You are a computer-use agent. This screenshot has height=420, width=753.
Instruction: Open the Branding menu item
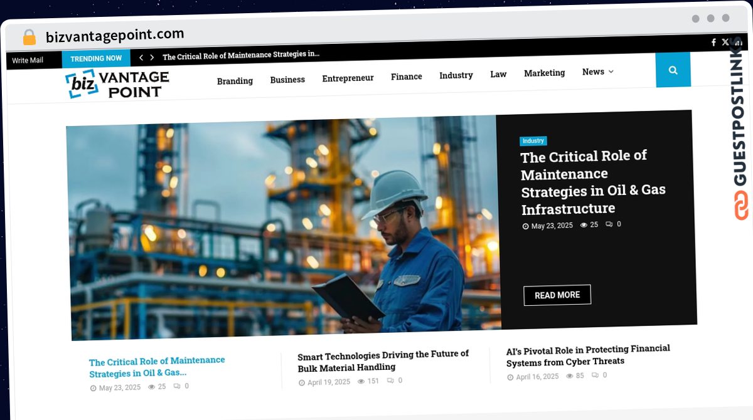coord(235,81)
